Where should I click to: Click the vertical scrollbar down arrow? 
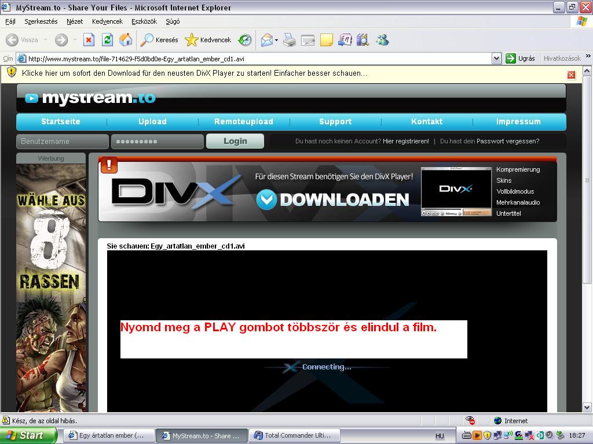pos(587,408)
